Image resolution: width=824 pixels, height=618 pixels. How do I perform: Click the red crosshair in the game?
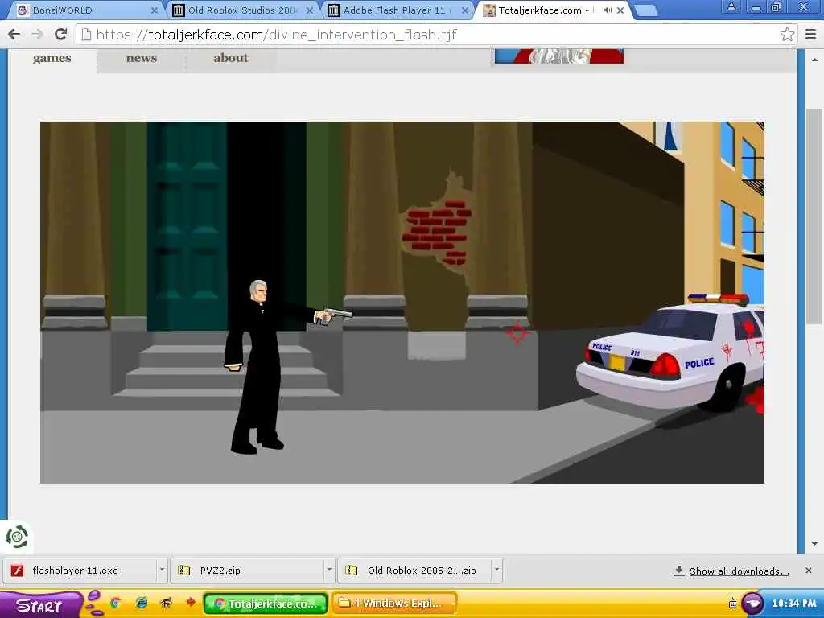click(517, 333)
